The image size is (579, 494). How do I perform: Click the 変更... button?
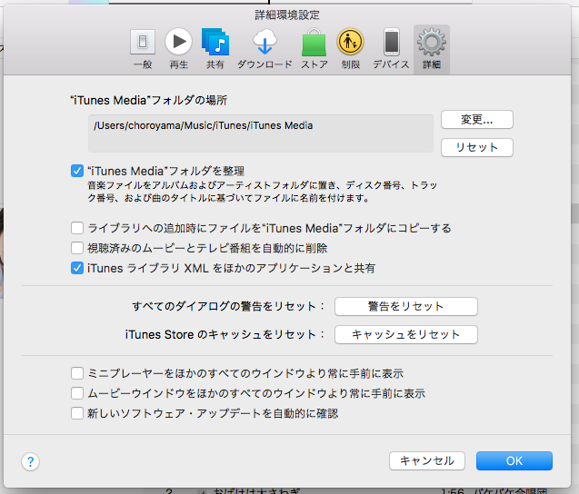476,120
